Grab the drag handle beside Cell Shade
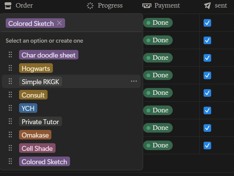The width and height of the screenshot is (234, 176). pyautogui.click(x=10, y=148)
